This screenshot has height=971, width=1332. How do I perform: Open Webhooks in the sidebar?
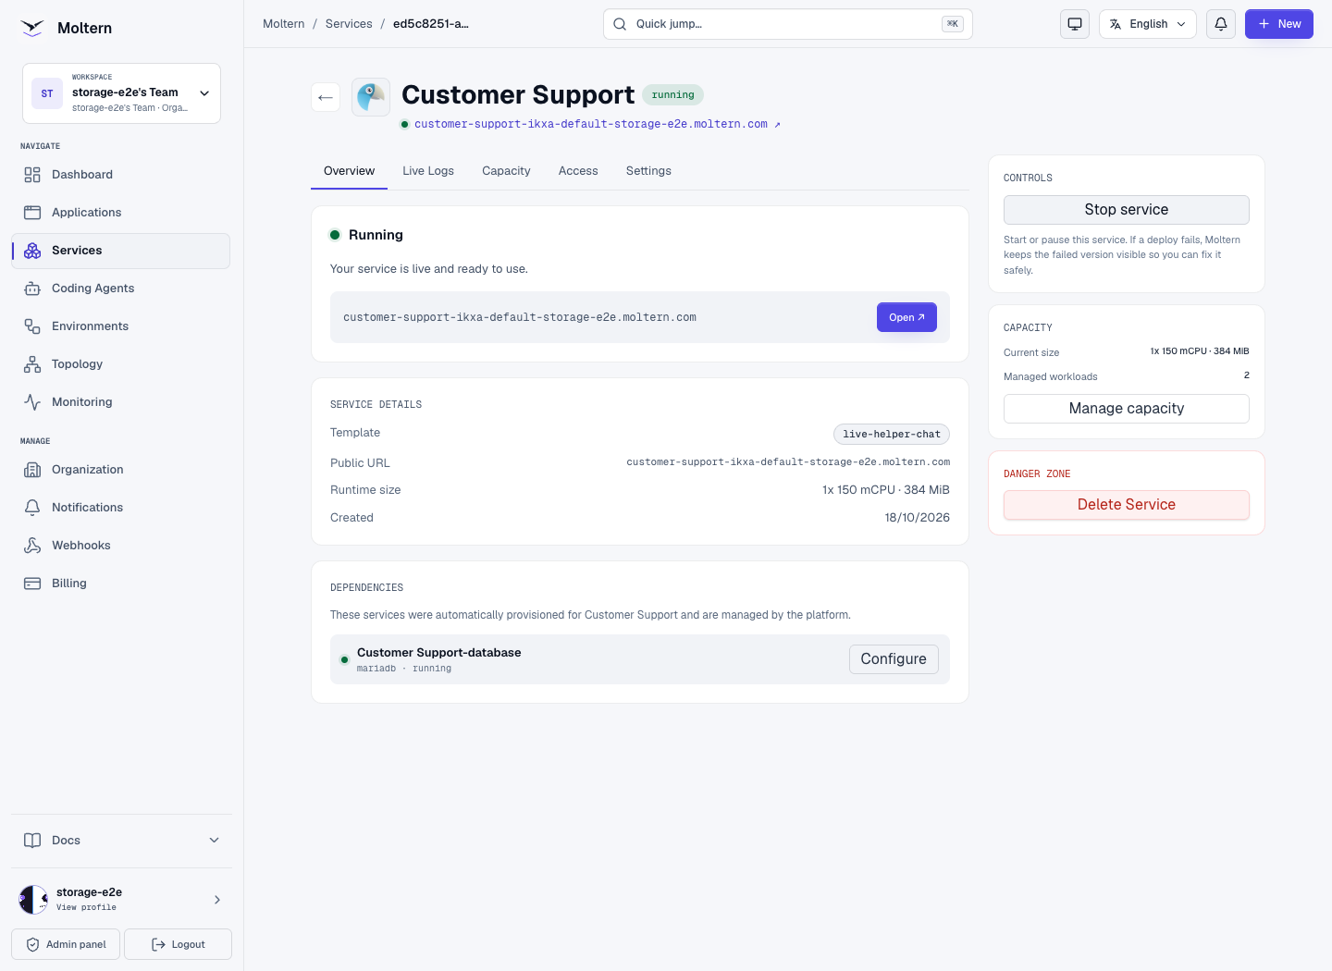tap(120, 546)
